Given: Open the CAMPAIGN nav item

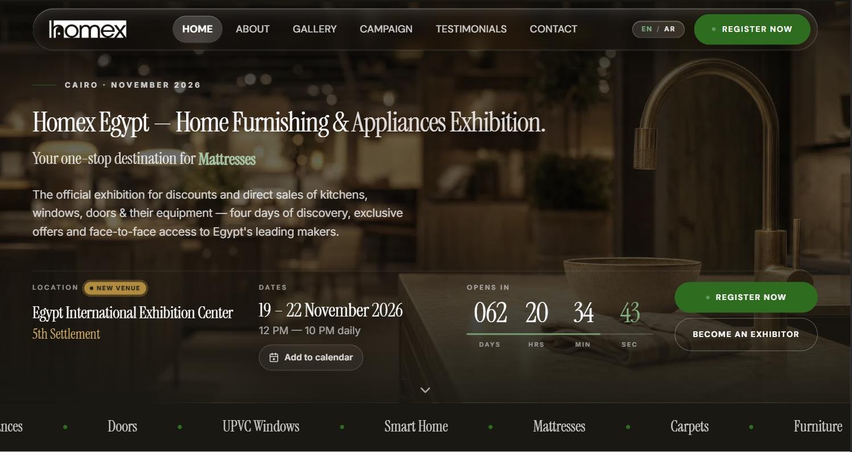Looking at the screenshot, I should pyautogui.click(x=386, y=29).
